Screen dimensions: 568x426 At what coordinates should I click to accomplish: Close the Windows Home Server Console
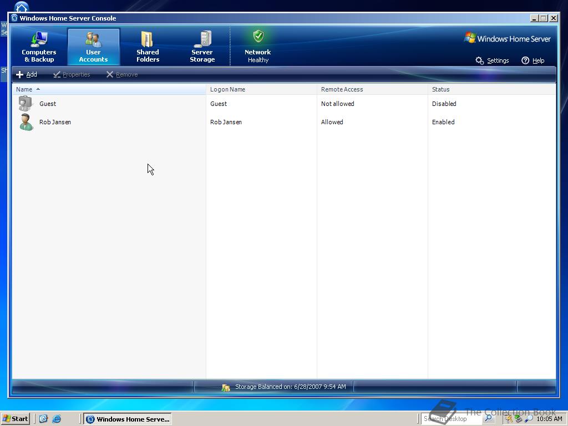[x=554, y=18]
